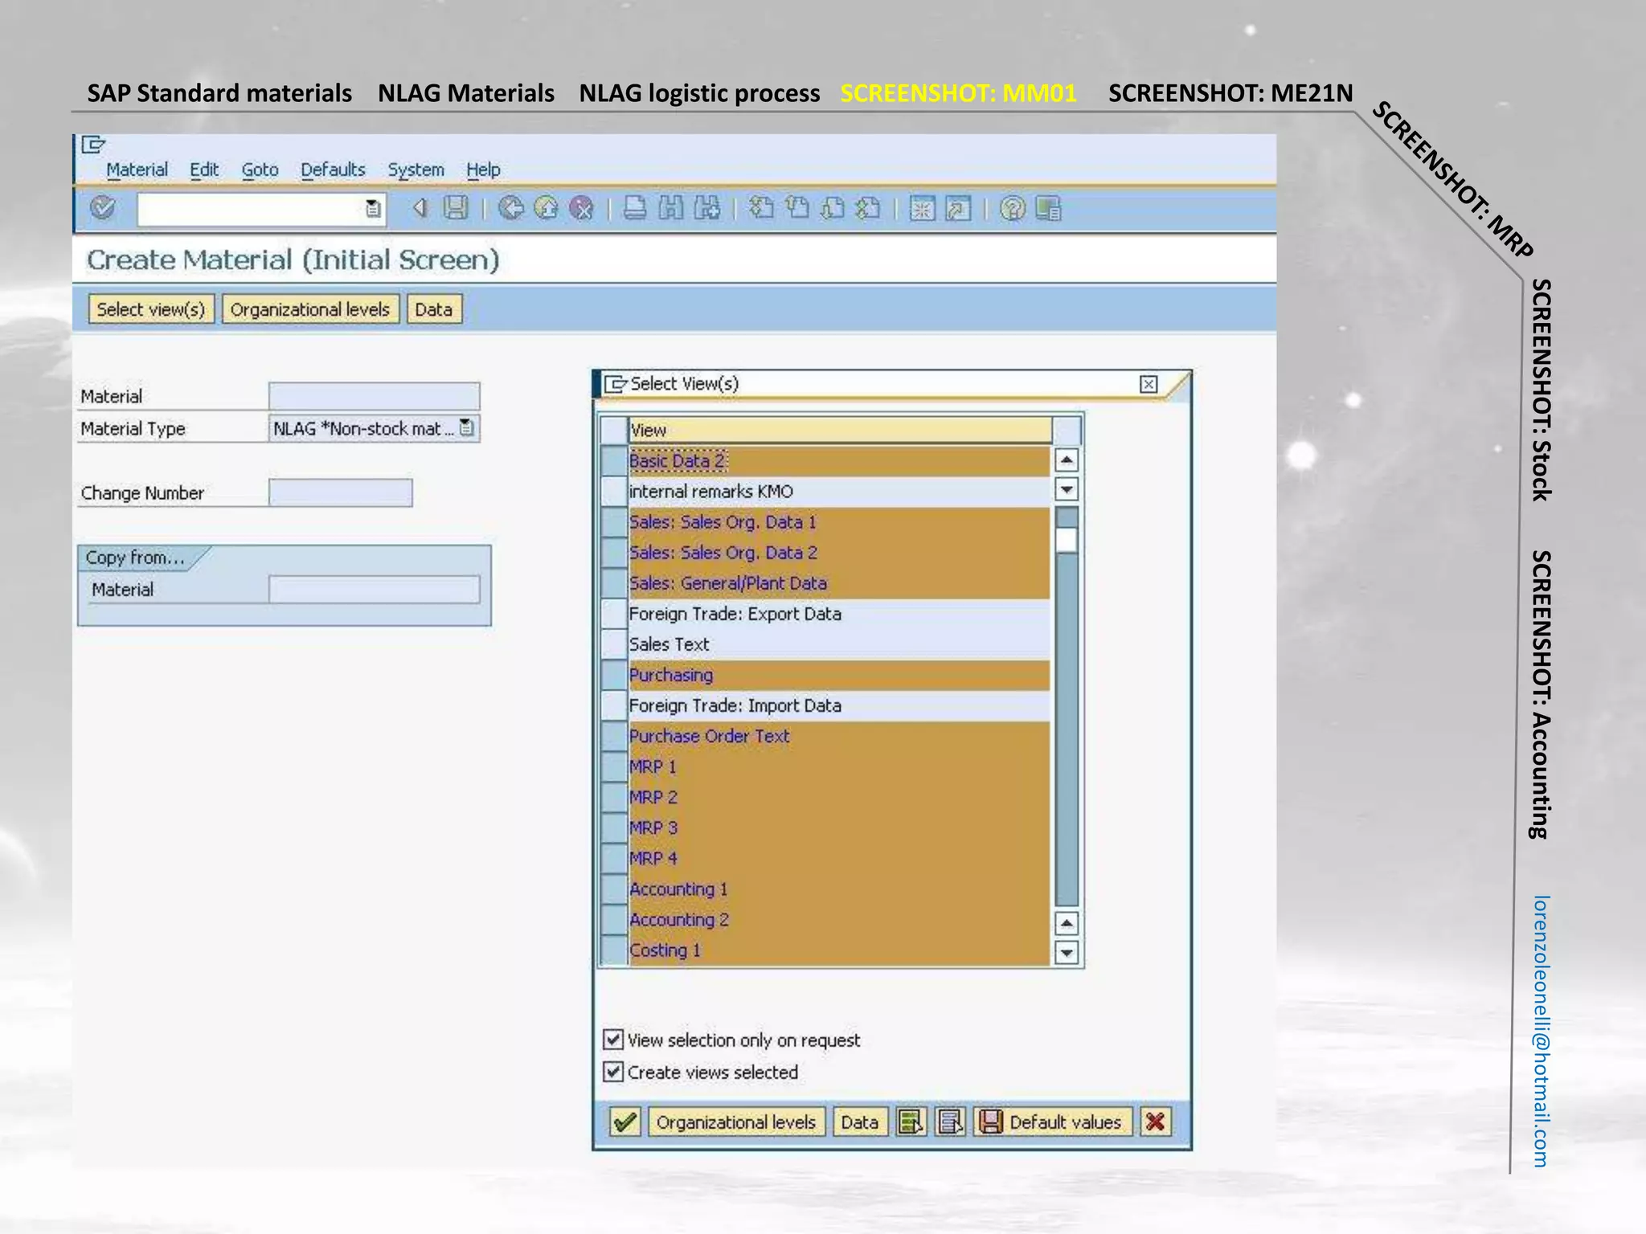Click the Previous Page icon
The image size is (1646, 1234).
coord(797,209)
